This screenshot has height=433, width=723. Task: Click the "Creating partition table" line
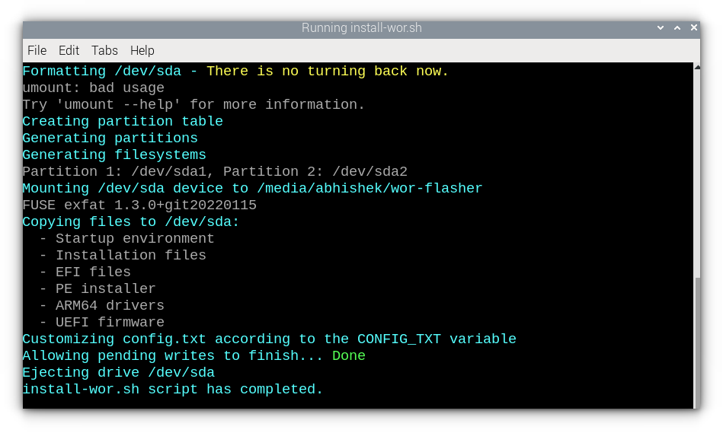click(x=123, y=121)
